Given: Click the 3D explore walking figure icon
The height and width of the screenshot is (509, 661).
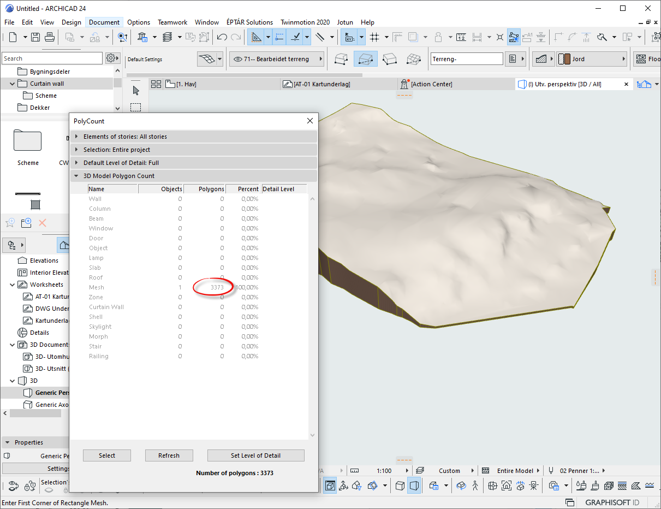Looking at the screenshot, I should coord(475,485).
